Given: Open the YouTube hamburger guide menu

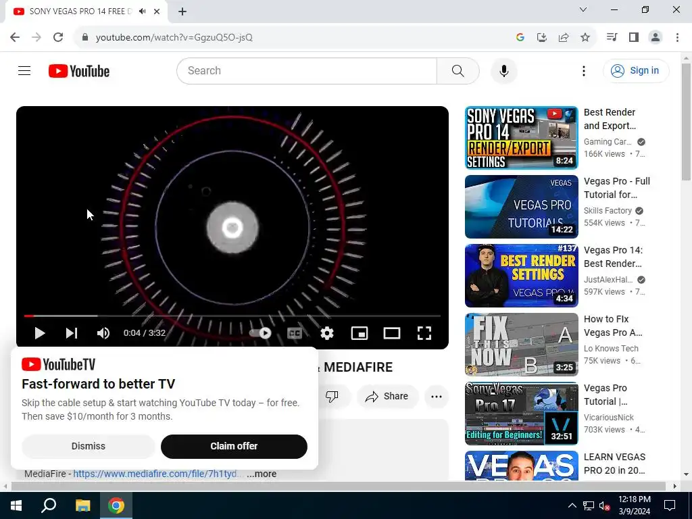Looking at the screenshot, I should click(24, 70).
